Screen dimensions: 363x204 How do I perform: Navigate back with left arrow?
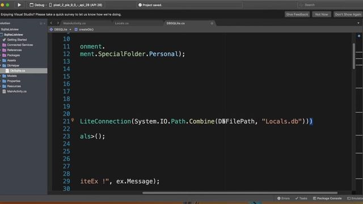[51, 23]
